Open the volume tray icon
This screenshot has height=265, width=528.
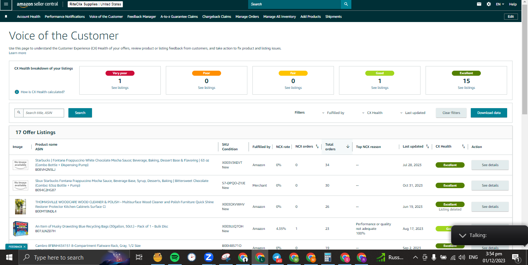tap(462, 257)
